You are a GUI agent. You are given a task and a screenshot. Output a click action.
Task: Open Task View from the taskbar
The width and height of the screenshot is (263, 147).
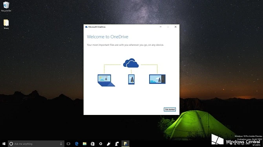coord(68,143)
